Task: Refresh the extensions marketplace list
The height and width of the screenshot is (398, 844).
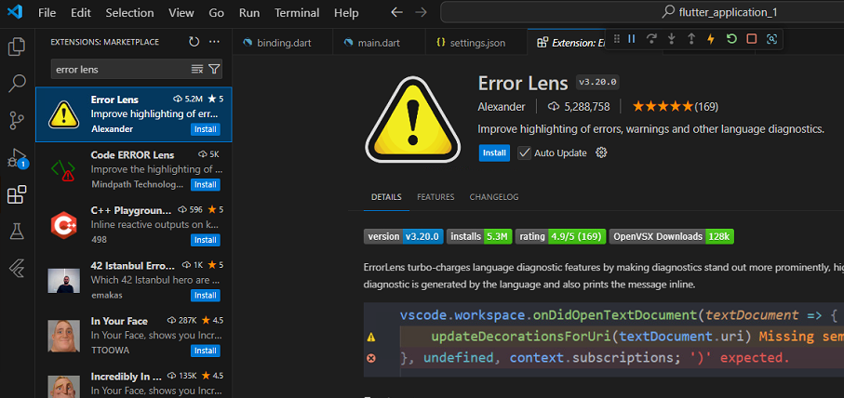Action: (194, 42)
